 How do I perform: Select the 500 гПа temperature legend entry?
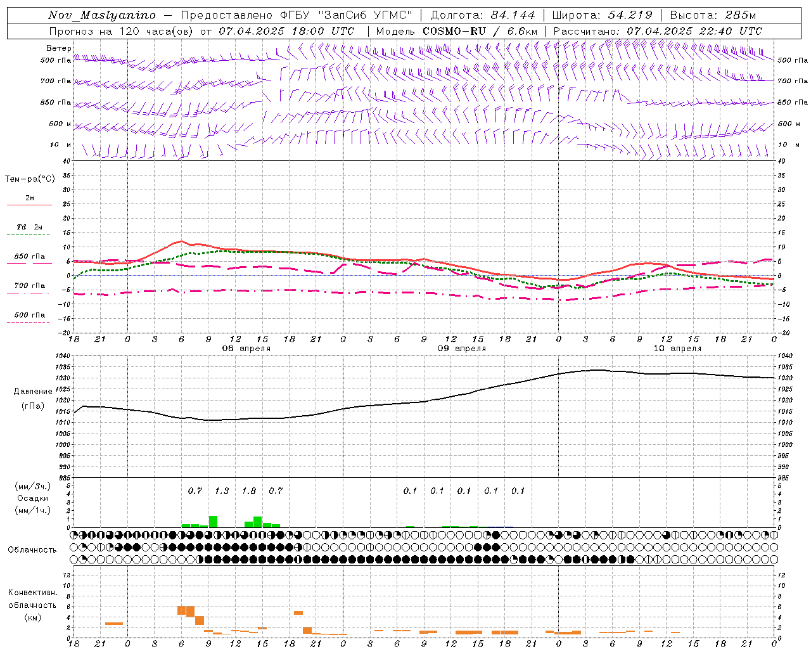(x=29, y=315)
